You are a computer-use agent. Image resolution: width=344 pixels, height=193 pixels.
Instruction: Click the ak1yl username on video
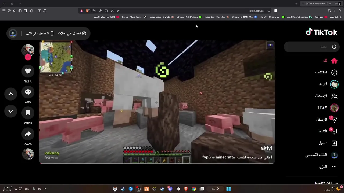pyautogui.click(x=266, y=148)
